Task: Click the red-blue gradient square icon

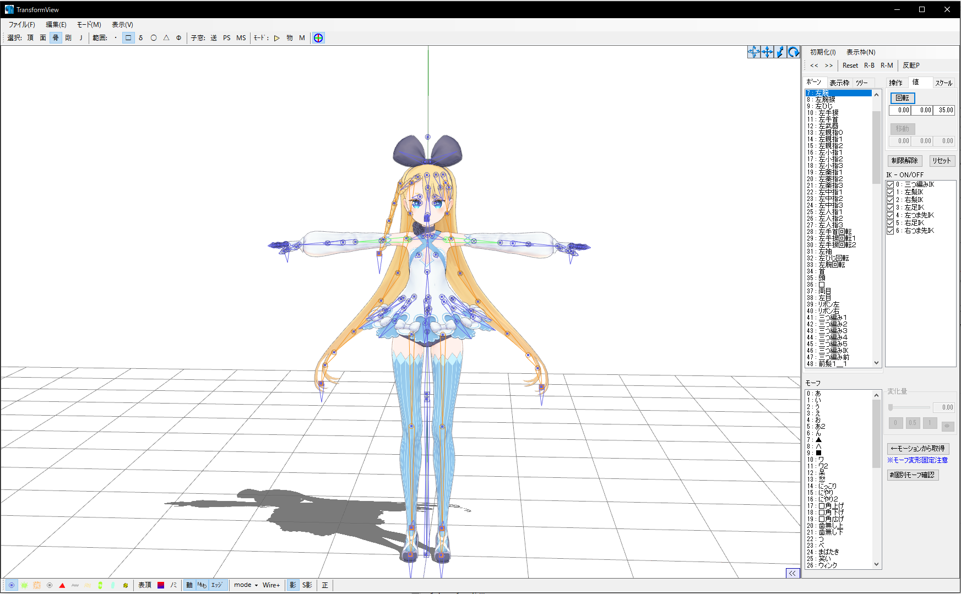Action: point(161,585)
